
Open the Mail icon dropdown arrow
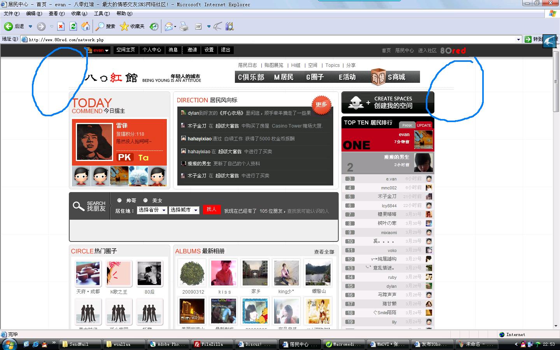click(175, 26)
